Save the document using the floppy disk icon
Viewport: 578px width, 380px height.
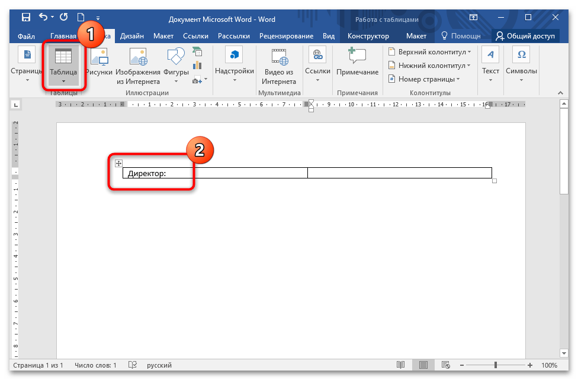tap(26, 17)
